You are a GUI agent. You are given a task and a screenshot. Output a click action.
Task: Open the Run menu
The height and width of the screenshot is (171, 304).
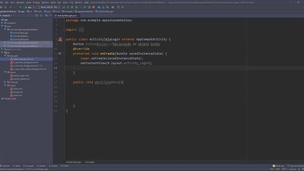(x=59, y=2)
